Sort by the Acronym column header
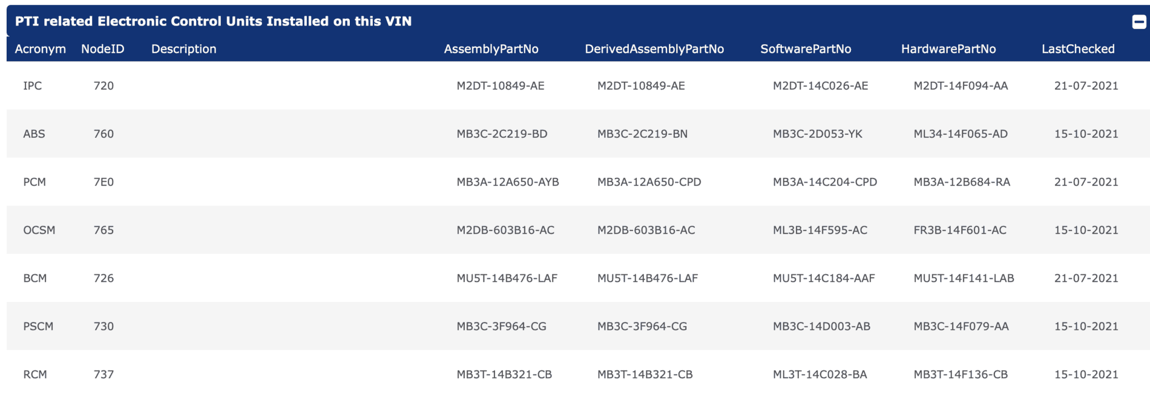 point(40,49)
